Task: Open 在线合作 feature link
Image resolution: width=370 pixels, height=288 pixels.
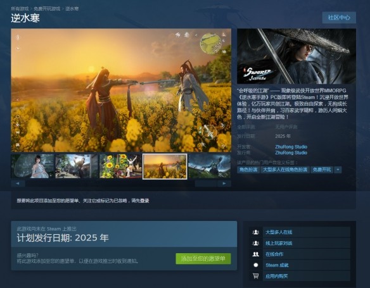Action: point(274,254)
